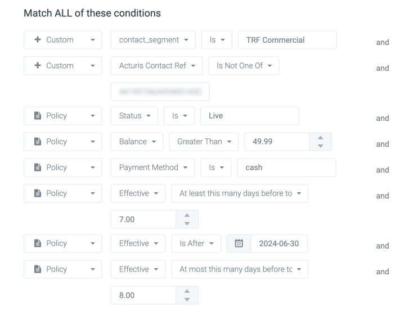Open the contact_segment field dropdown
This screenshot has width=414, height=316.
pyautogui.click(x=153, y=40)
